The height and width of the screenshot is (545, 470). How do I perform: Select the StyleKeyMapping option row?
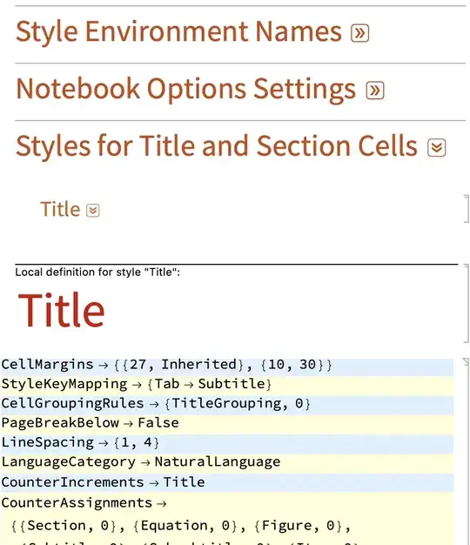[227, 385]
